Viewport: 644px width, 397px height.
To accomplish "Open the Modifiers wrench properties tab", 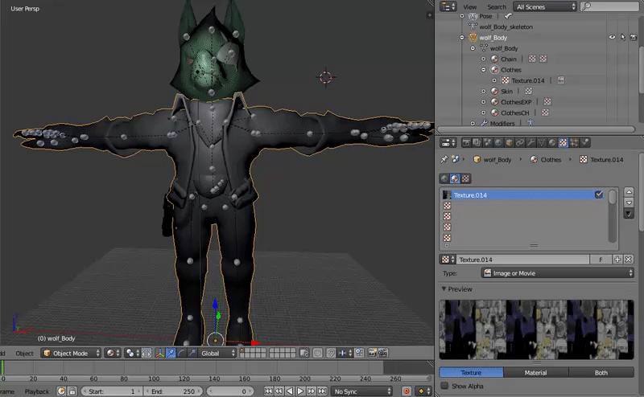I will tap(530, 143).
